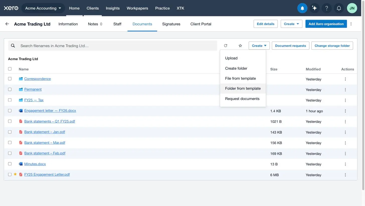This screenshot has height=206, width=365.
Task: Tick the checkbox for Minutes.docx
Action: [x=10, y=164]
